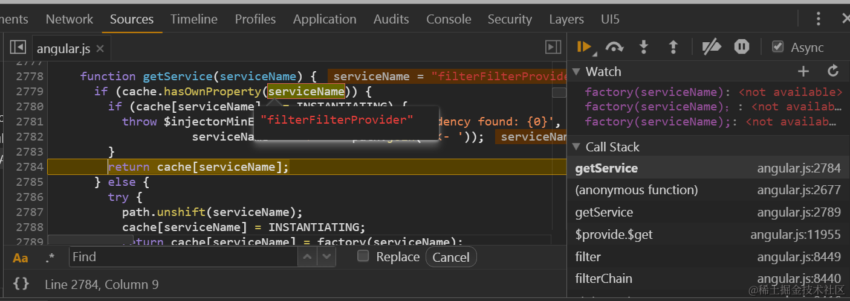Jump to next search match
This screenshot has height=301, width=850.
(x=326, y=257)
